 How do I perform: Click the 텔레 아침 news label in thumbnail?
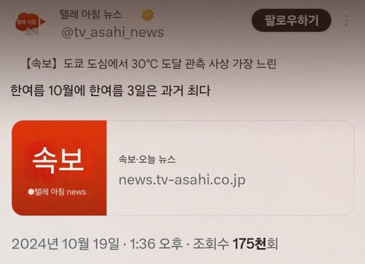(x=57, y=192)
